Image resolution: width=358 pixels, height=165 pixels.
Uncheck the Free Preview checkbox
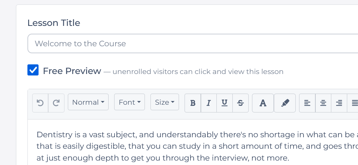pos(33,70)
